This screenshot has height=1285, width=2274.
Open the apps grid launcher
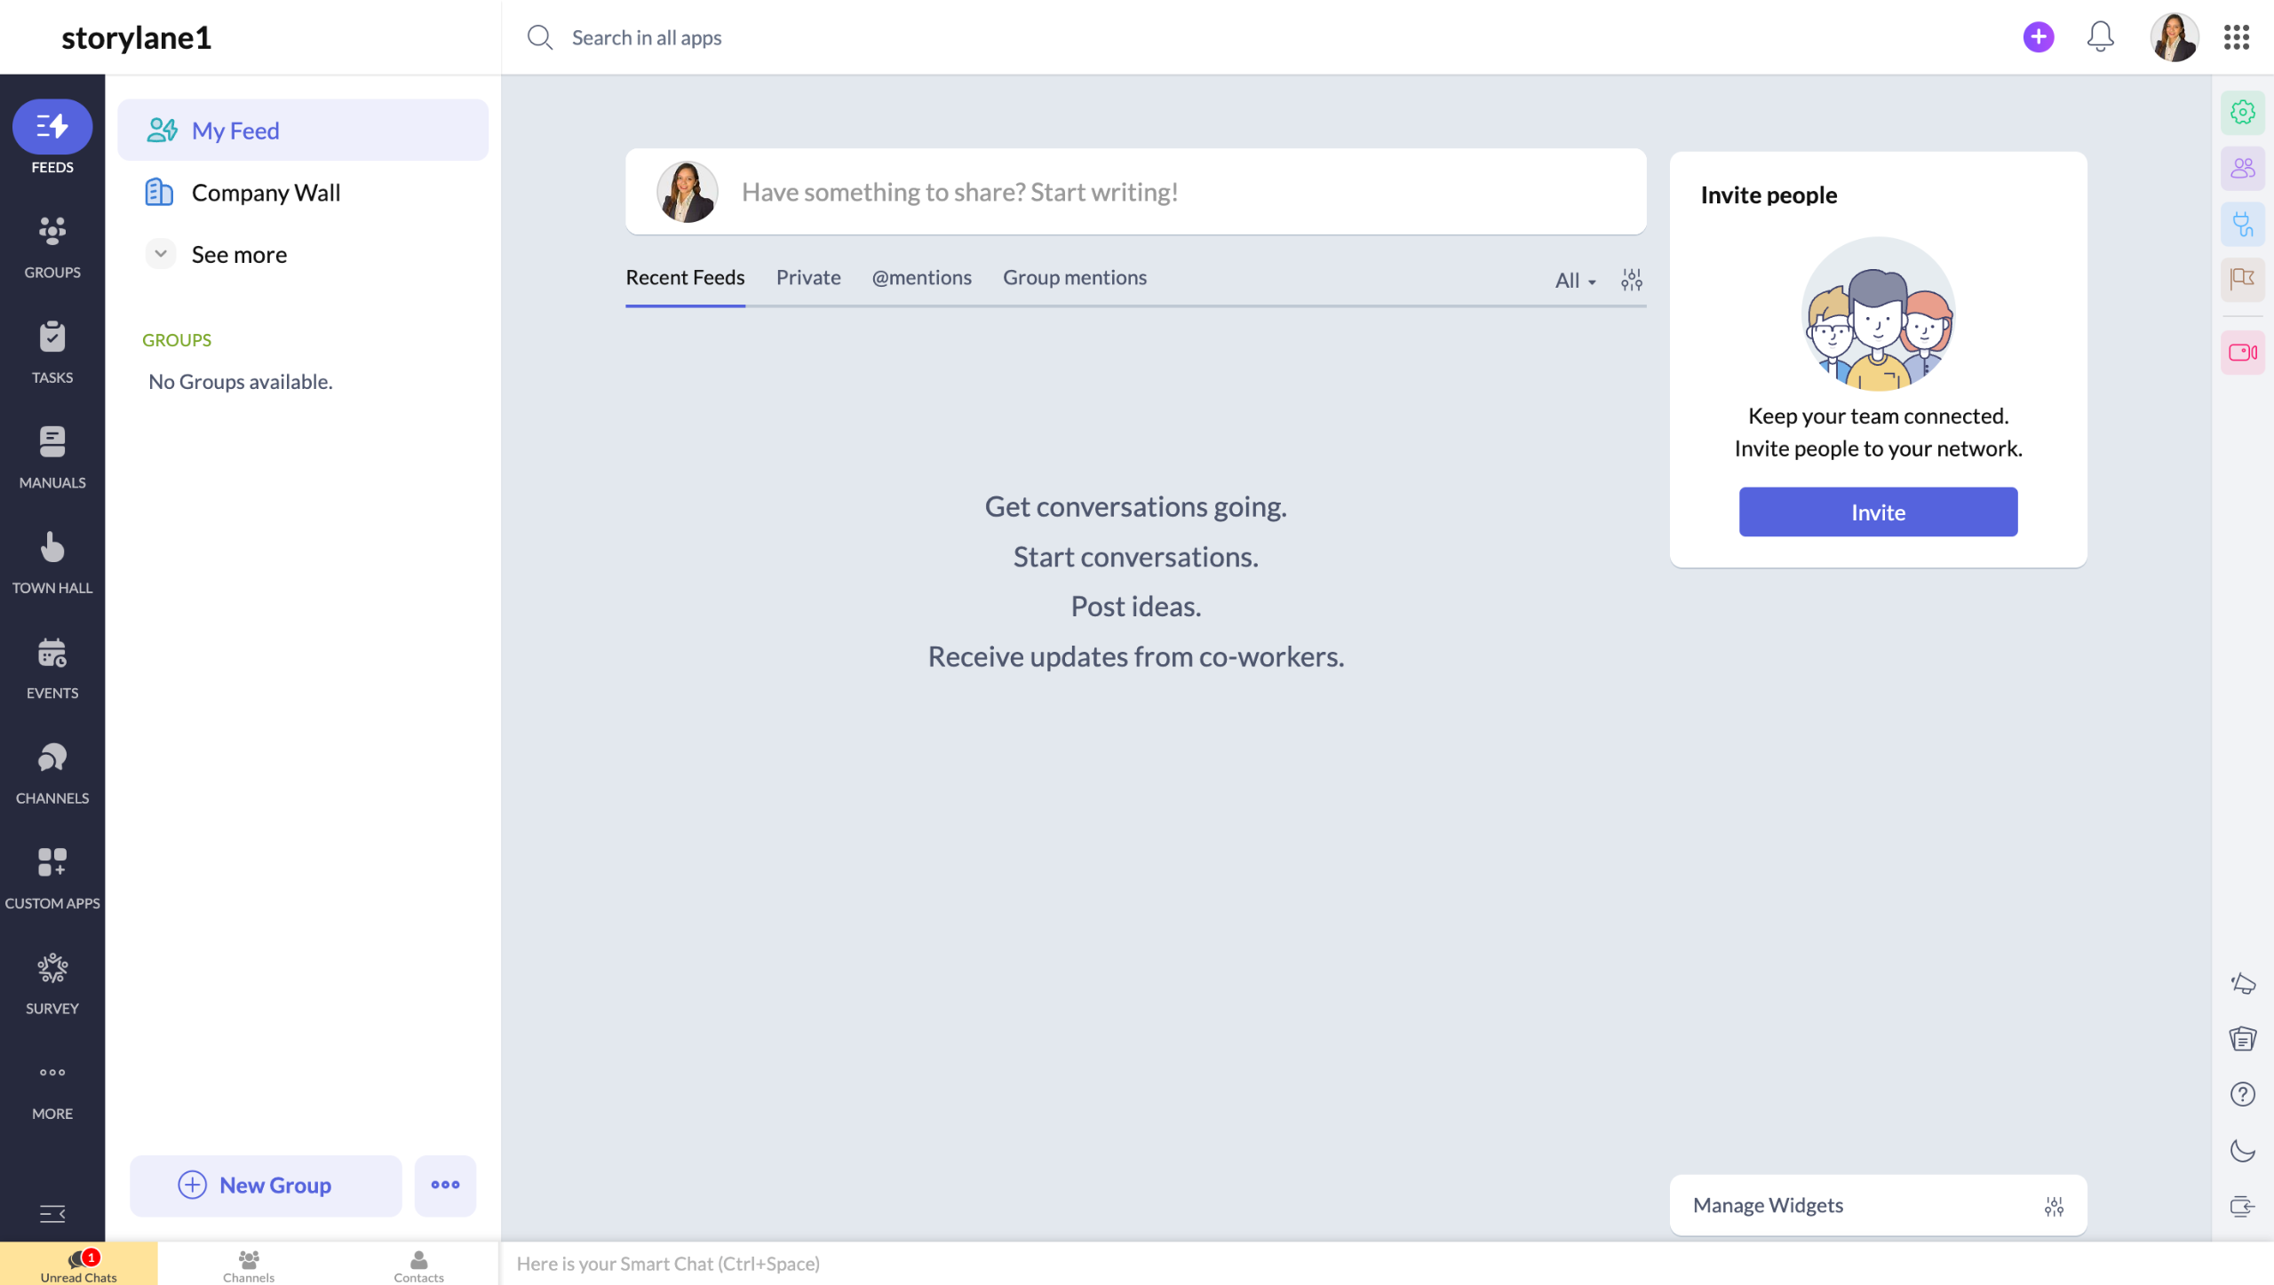tap(2236, 37)
